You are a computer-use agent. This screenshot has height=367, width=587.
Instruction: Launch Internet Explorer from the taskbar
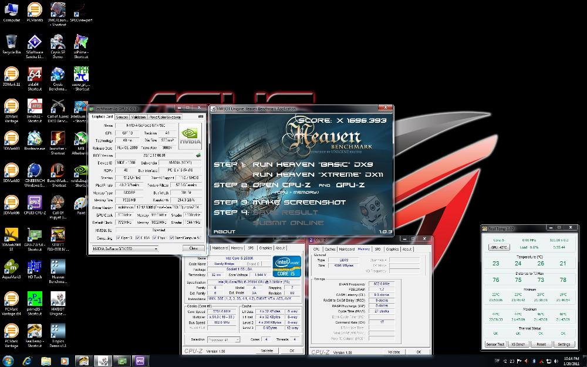click(x=27, y=361)
